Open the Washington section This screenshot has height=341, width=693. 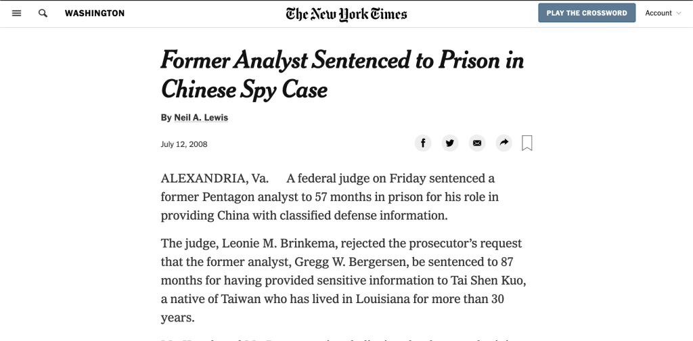pos(95,13)
